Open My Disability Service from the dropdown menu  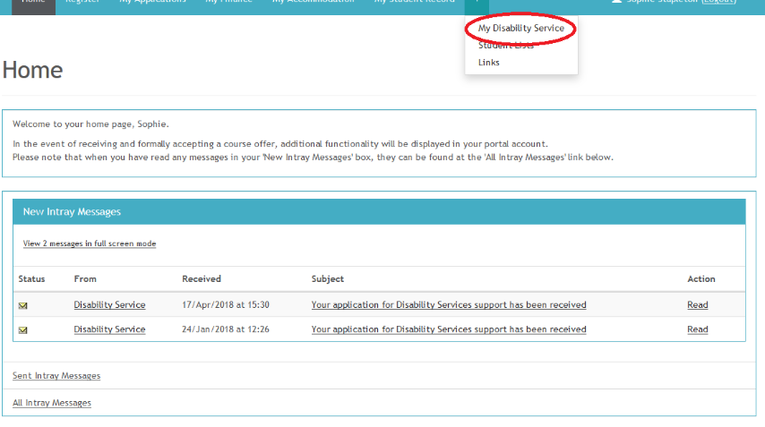coord(521,29)
